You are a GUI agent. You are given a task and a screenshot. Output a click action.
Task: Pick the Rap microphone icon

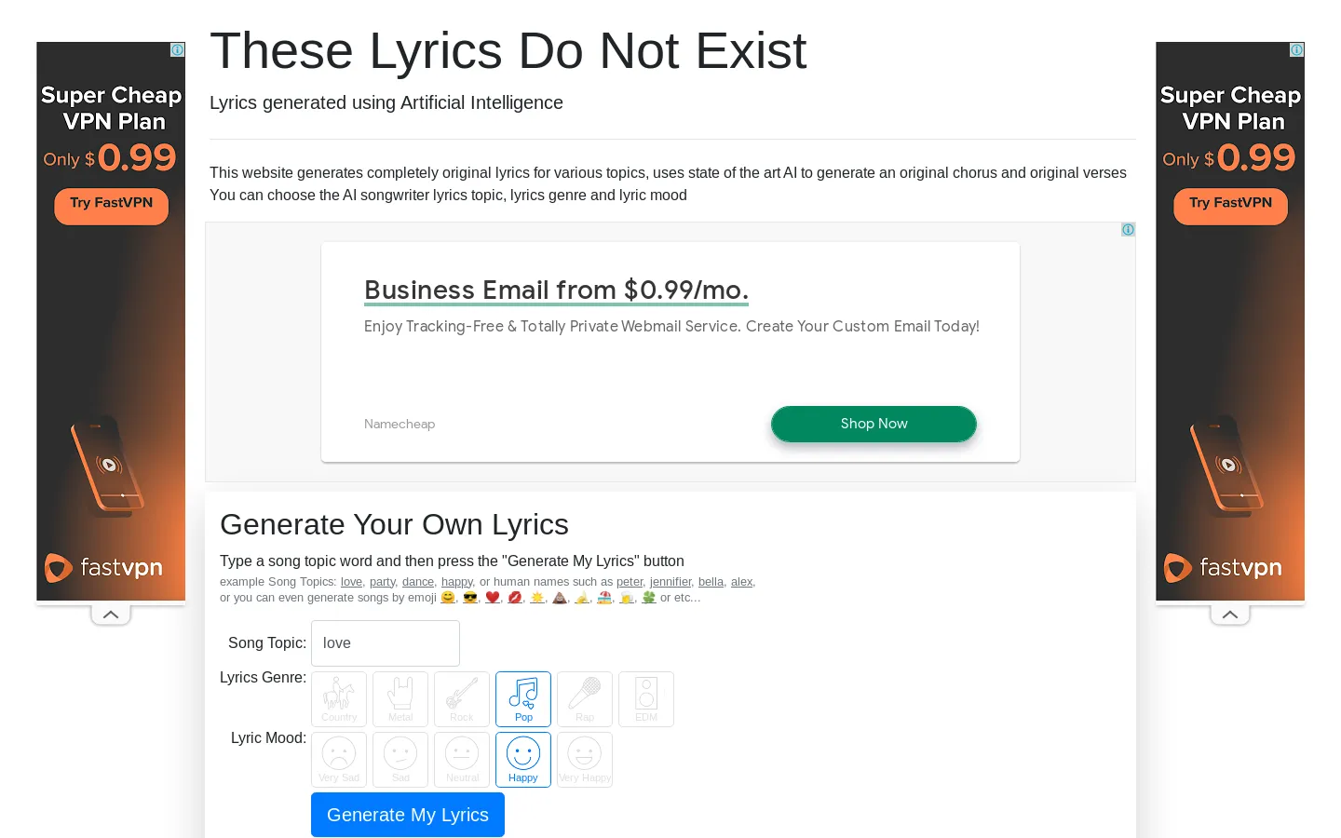[x=585, y=698]
